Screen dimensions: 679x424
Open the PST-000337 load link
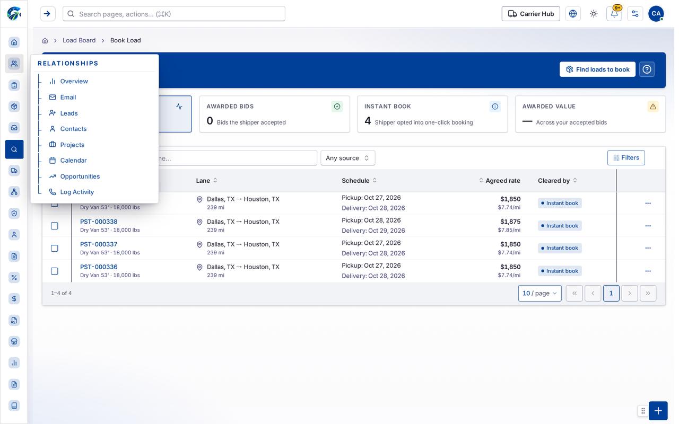coord(99,244)
